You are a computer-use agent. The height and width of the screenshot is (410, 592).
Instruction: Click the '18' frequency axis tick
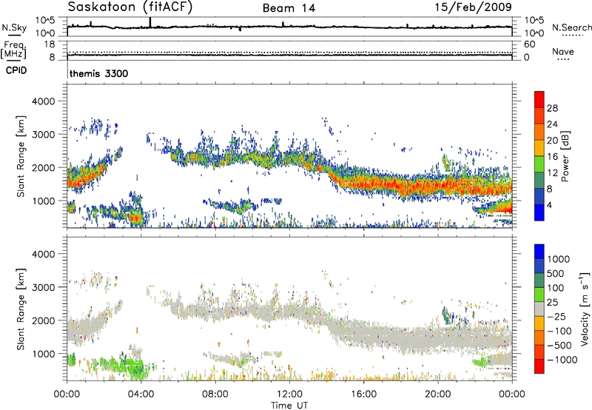50,44
